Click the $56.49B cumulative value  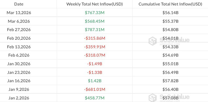[x=171, y=72]
